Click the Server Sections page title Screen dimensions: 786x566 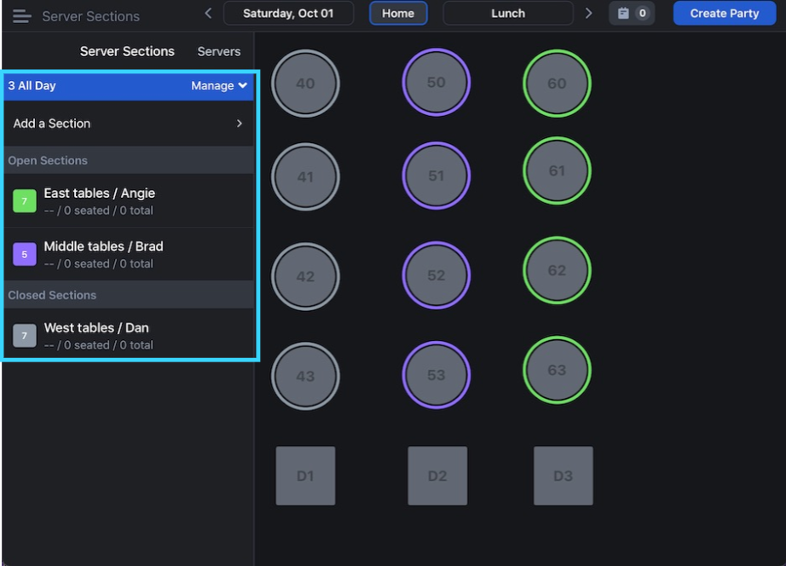(x=90, y=16)
